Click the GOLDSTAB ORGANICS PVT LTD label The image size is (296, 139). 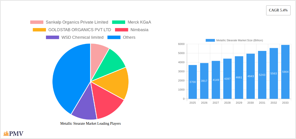(80, 30)
